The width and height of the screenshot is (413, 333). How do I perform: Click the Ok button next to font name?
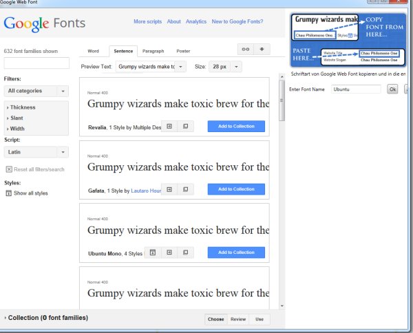(392, 89)
